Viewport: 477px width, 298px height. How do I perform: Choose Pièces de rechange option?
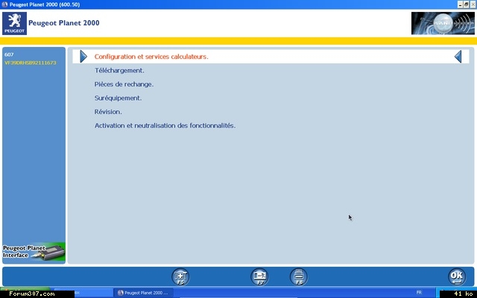(x=124, y=84)
